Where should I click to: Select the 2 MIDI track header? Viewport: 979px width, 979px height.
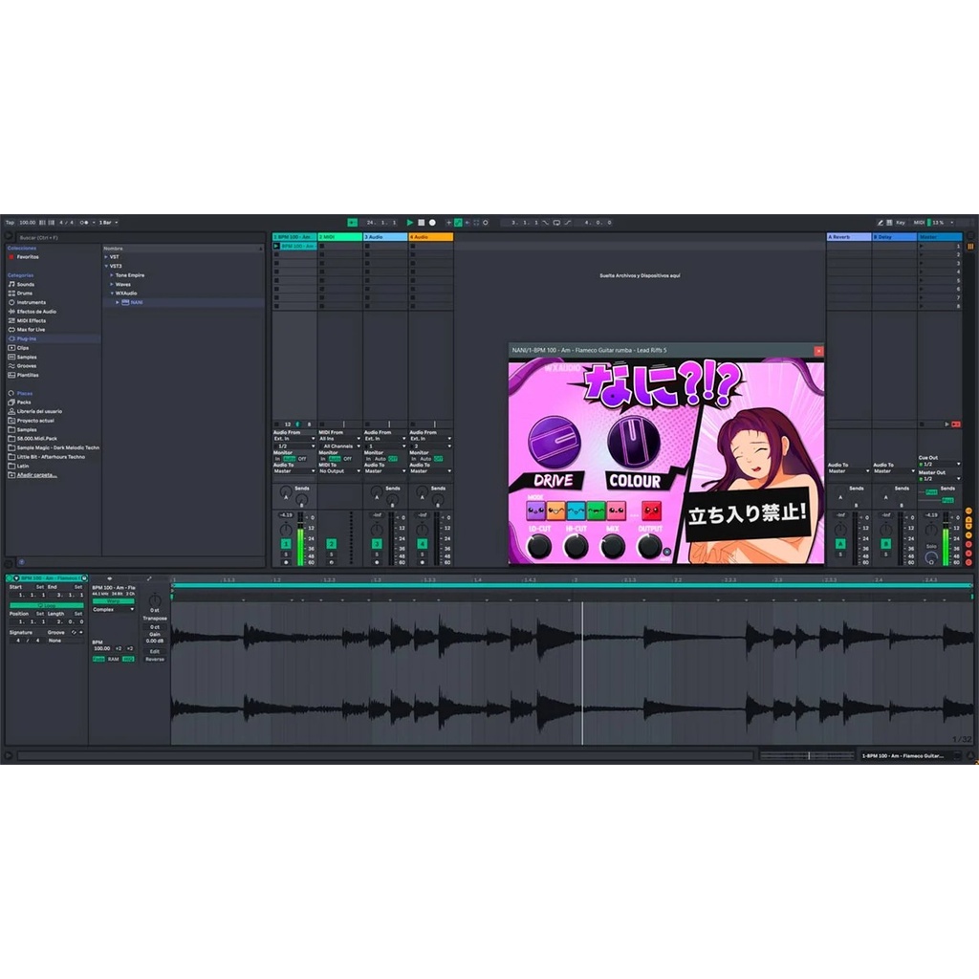[x=339, y=237]
